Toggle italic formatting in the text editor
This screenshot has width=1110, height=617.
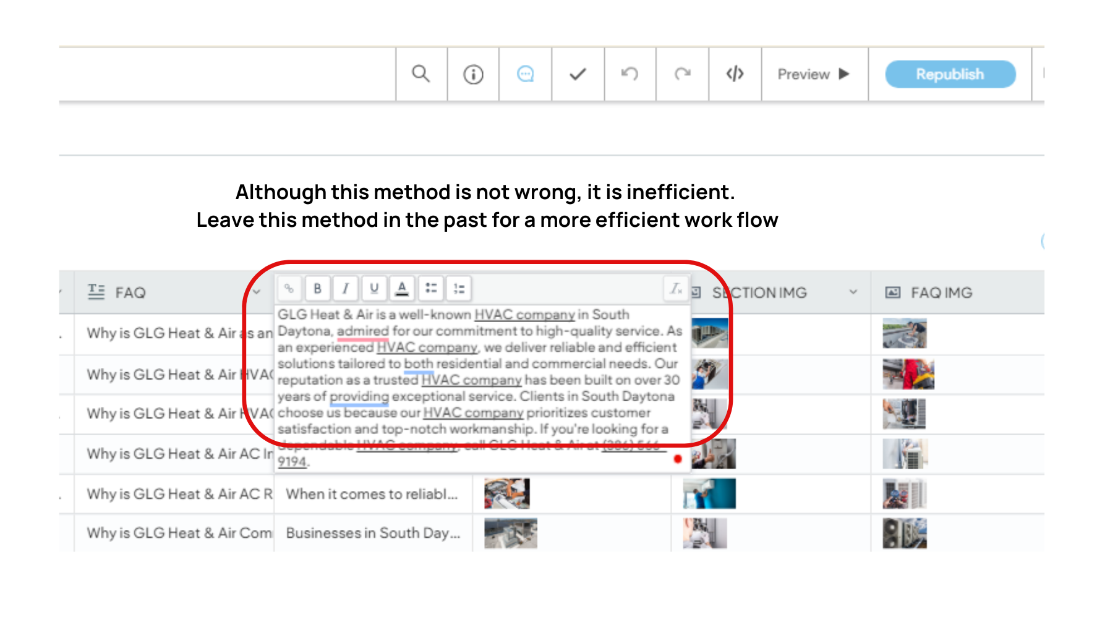[x=346, y=288]
